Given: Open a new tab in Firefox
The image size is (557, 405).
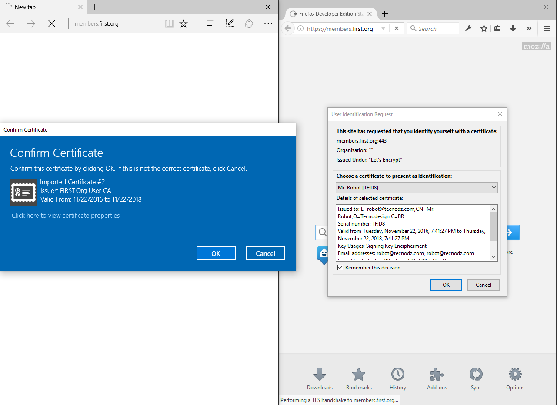Looking at the screenshot, I should click(385, 14).
